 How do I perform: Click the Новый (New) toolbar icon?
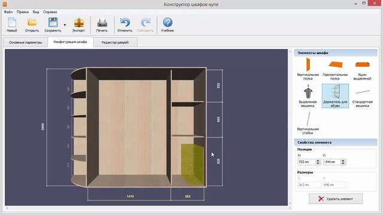coord(12,24)
